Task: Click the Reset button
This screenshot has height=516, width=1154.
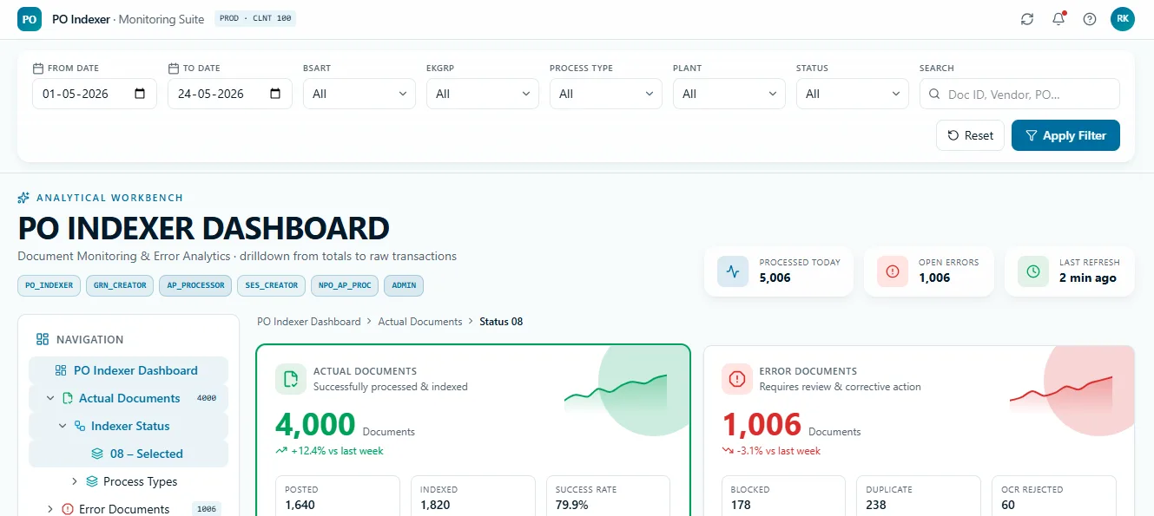Action: pyautogui.click(x=970, y=135)
